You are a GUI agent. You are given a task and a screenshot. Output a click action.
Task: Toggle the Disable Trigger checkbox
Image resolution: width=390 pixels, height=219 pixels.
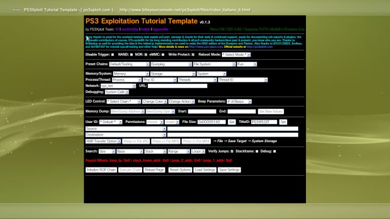click(113, 55)
